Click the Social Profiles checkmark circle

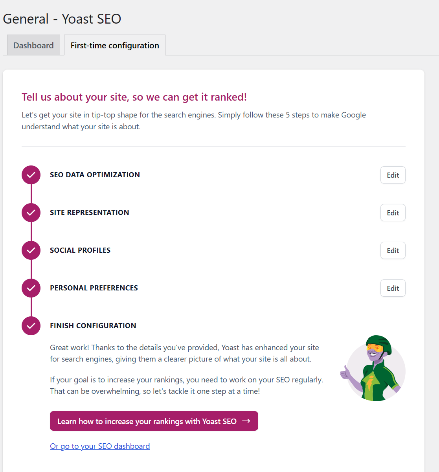coord(31,250)
